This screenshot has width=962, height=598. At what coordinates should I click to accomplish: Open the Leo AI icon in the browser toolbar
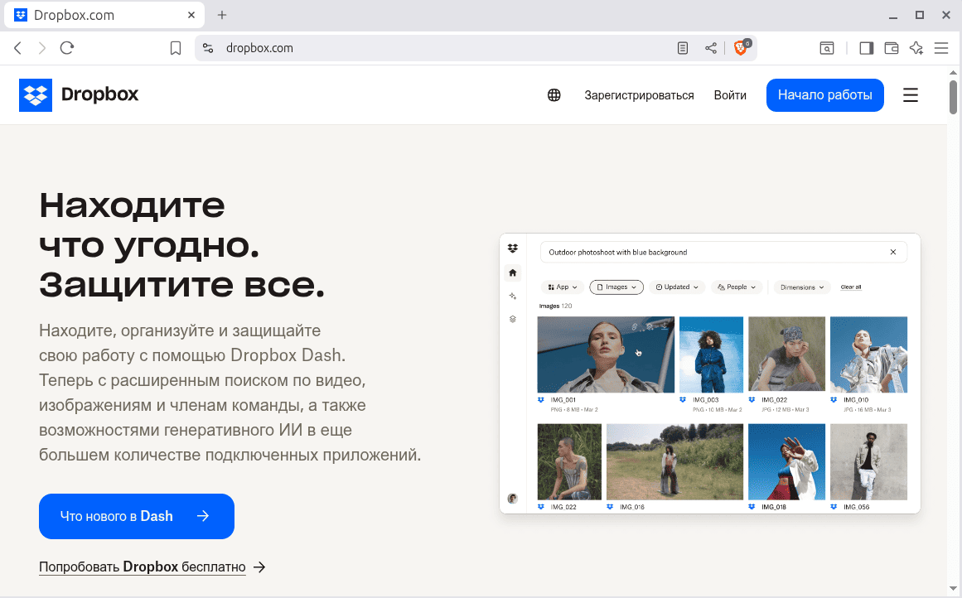[916, 48]
